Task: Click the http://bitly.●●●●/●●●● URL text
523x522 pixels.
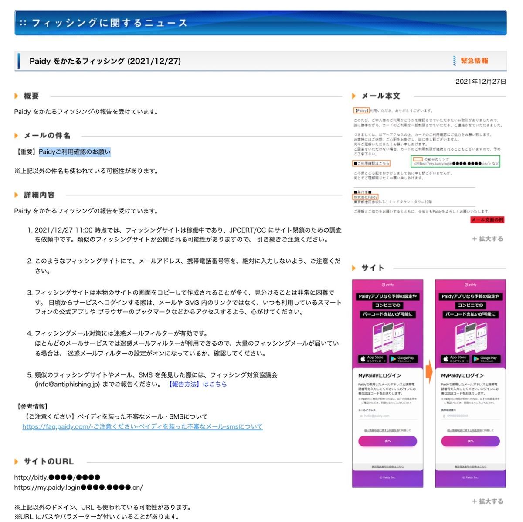Action: 57,477
